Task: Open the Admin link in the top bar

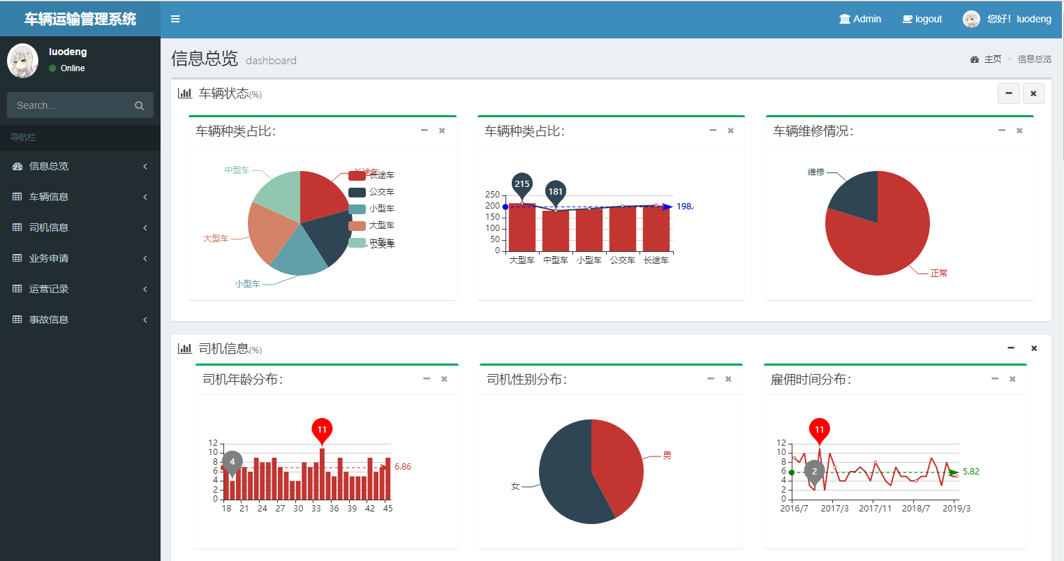Action: click(860, 19)
